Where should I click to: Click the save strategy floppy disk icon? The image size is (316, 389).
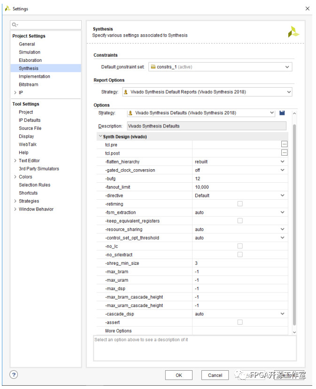click(x=282, y=113)
